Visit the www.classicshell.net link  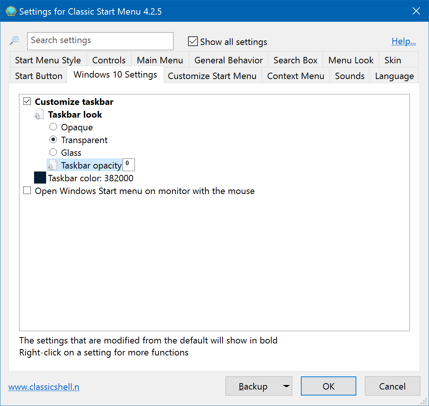44,387
